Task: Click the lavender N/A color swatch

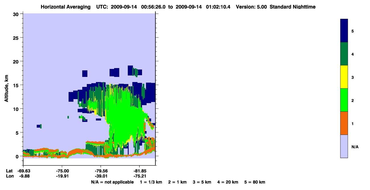Action: tap(344, 146)
